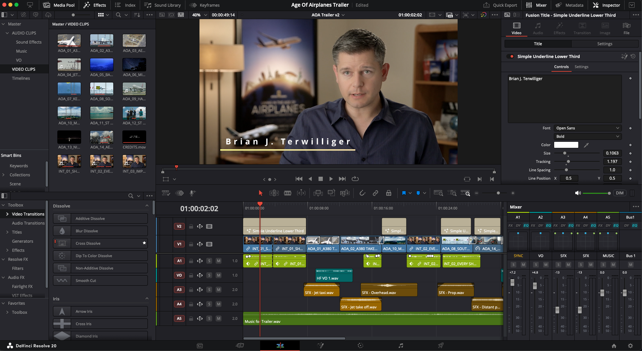Screen dimensions: 642x351
Task: Select the Cross Dissolve transition
Action: coord(101,243)
